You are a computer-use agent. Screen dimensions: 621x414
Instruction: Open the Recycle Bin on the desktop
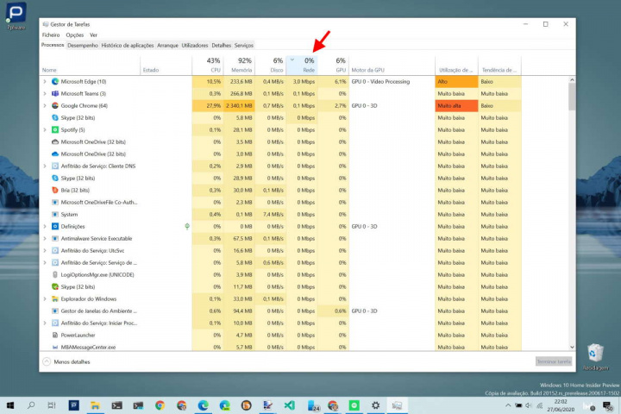tap(594, 353)
